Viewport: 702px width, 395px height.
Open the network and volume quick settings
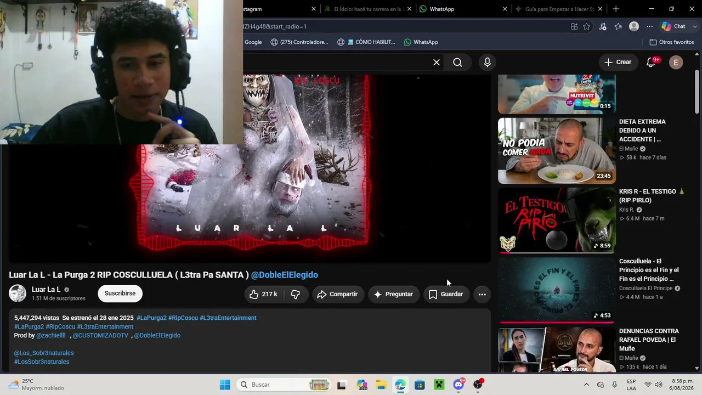pyautogui.click(x=653, y=385)
